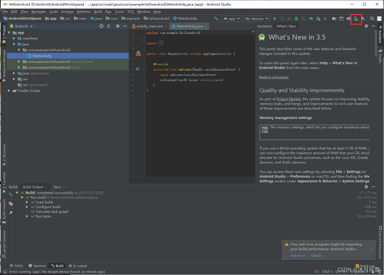Screen dimensions: 384x275
Task: Click Collapse All icon in Project panel
Action: click(x=109, y=26)
